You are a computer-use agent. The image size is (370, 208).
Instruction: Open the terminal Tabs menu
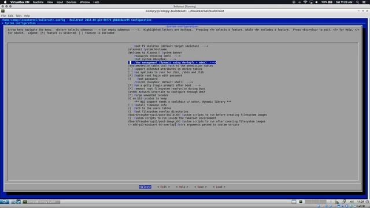(18, 16)
